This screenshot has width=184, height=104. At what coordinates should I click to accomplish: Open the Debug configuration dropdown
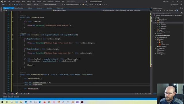pos(29,5)
